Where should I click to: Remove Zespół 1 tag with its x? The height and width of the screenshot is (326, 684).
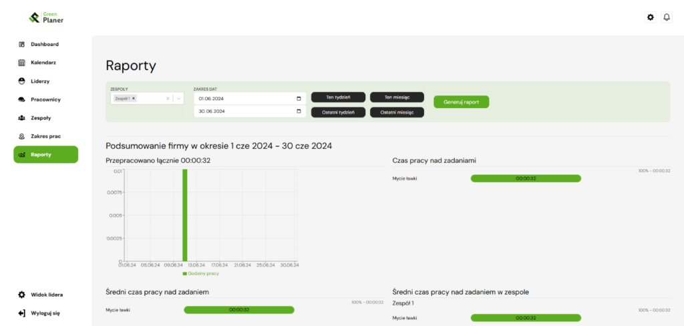click(x=134, y=99)
